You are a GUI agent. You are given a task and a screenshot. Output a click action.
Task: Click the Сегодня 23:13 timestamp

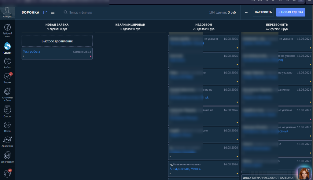(82, 52)
